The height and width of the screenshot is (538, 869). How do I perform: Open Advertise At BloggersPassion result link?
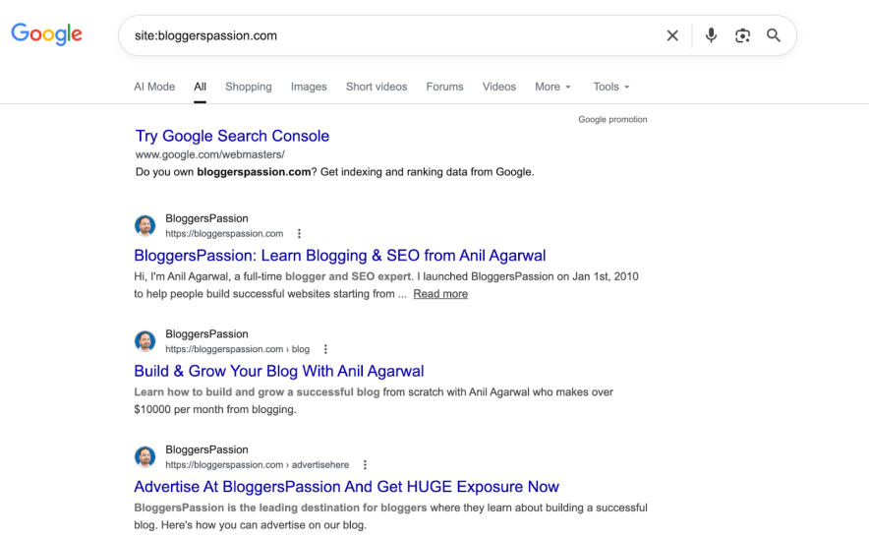tap(346, 487)
